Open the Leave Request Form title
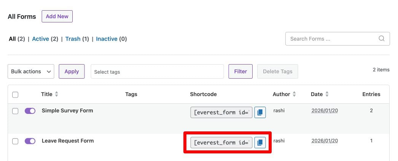The width and height of the screenshot is (398, 161). pos(68,141)
